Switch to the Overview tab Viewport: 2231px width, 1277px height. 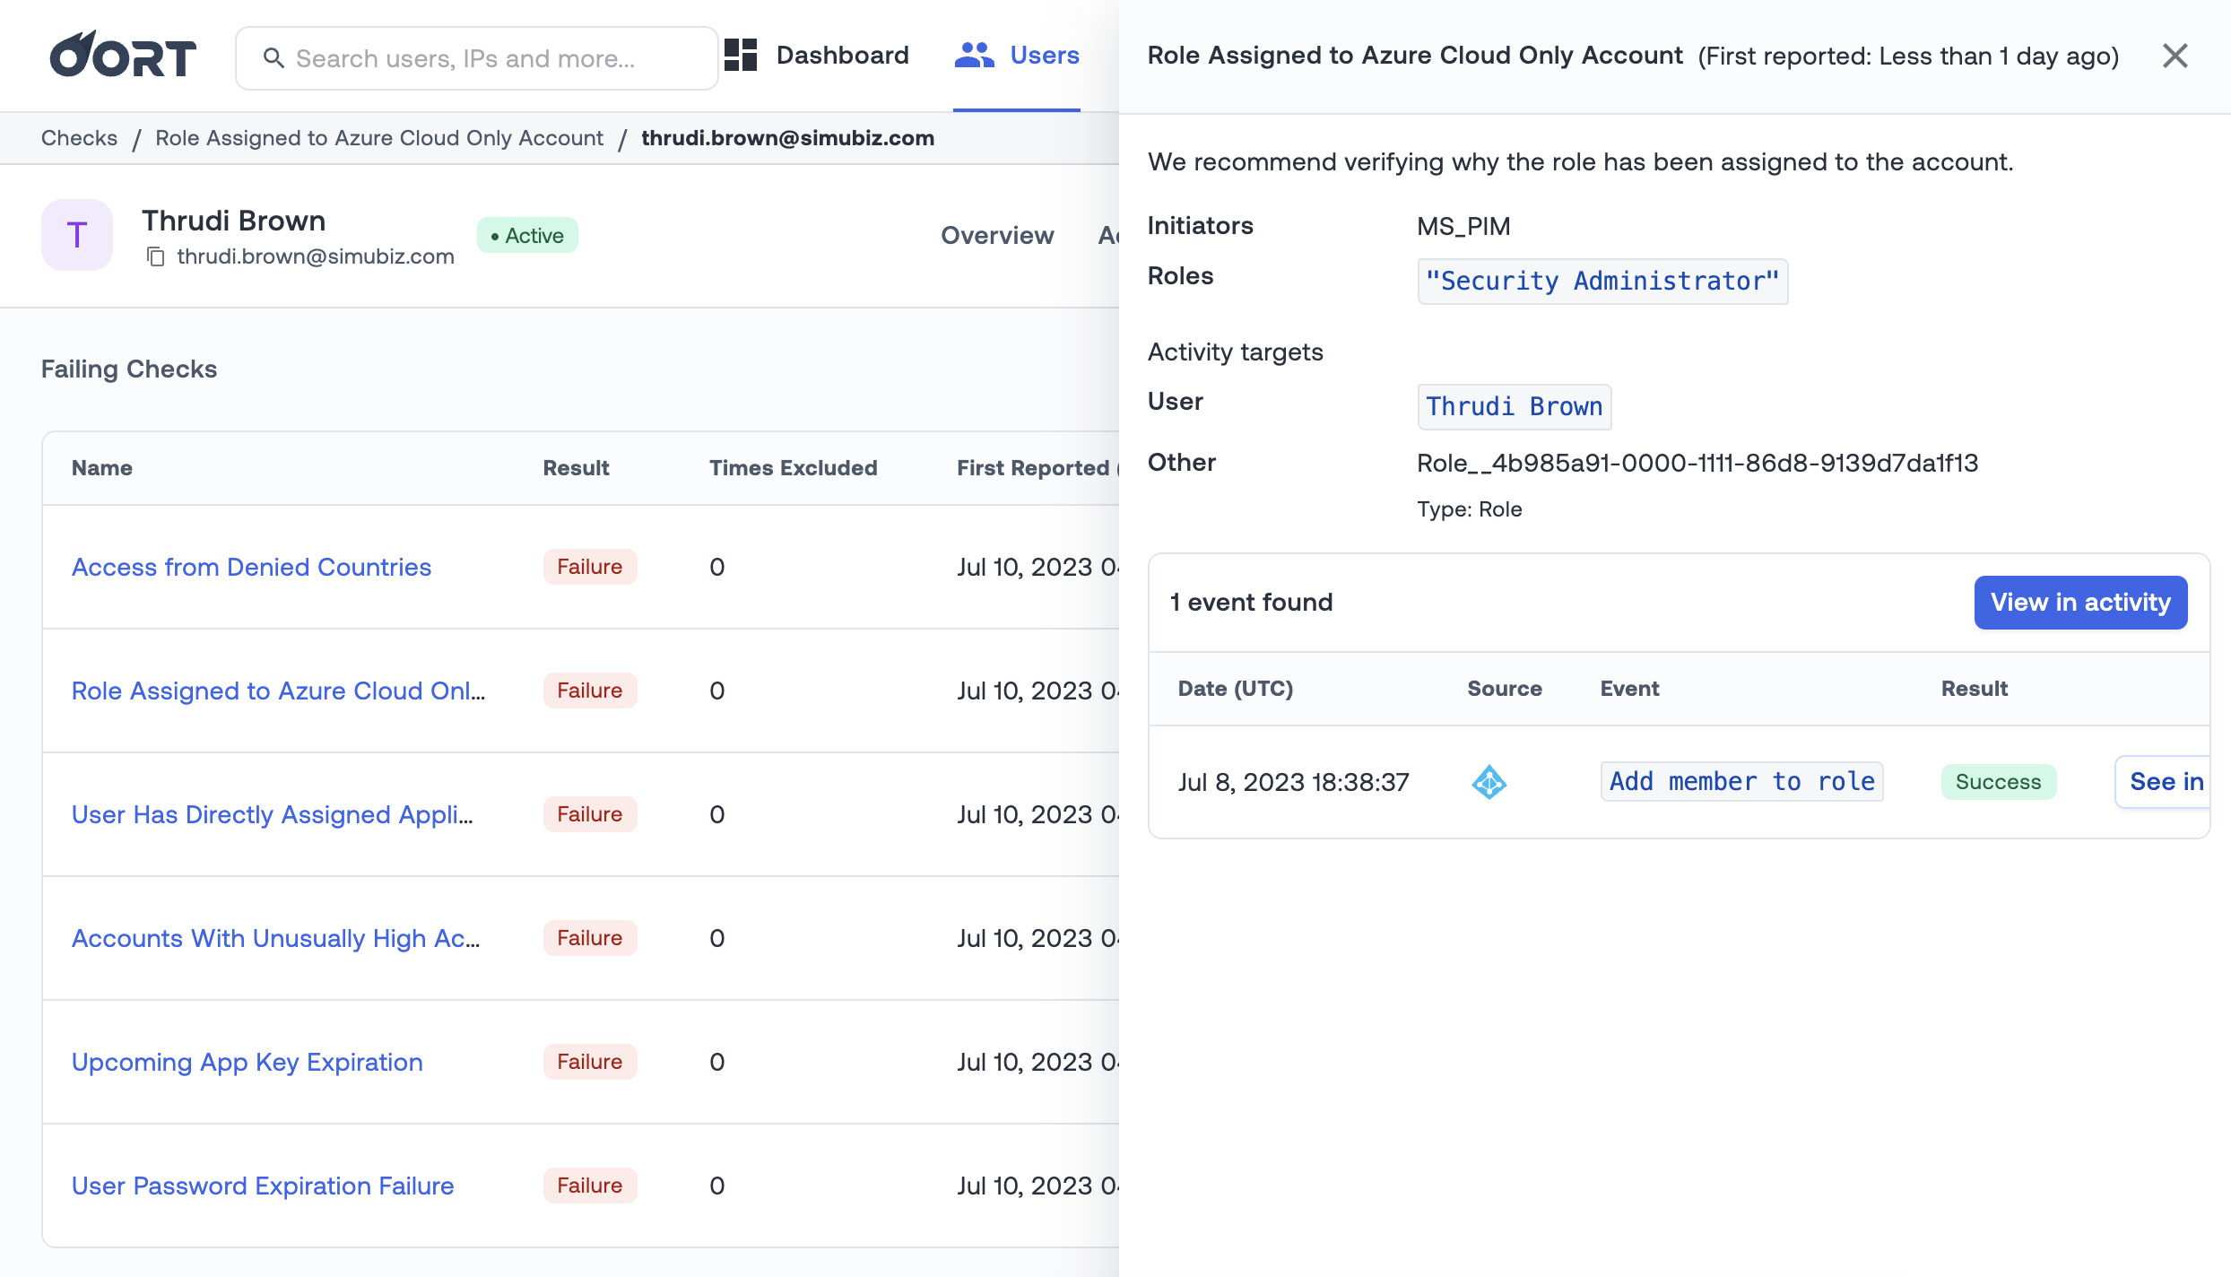[996, 235]
